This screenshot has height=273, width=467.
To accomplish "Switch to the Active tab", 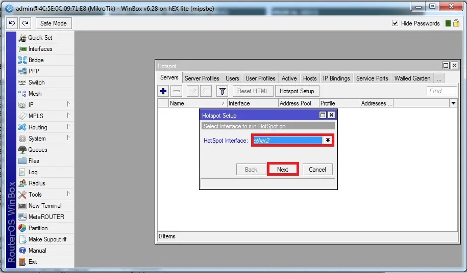I will [289, 78].
